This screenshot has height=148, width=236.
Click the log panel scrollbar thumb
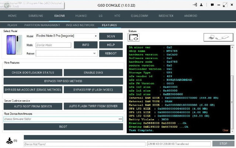pos(232,102)
